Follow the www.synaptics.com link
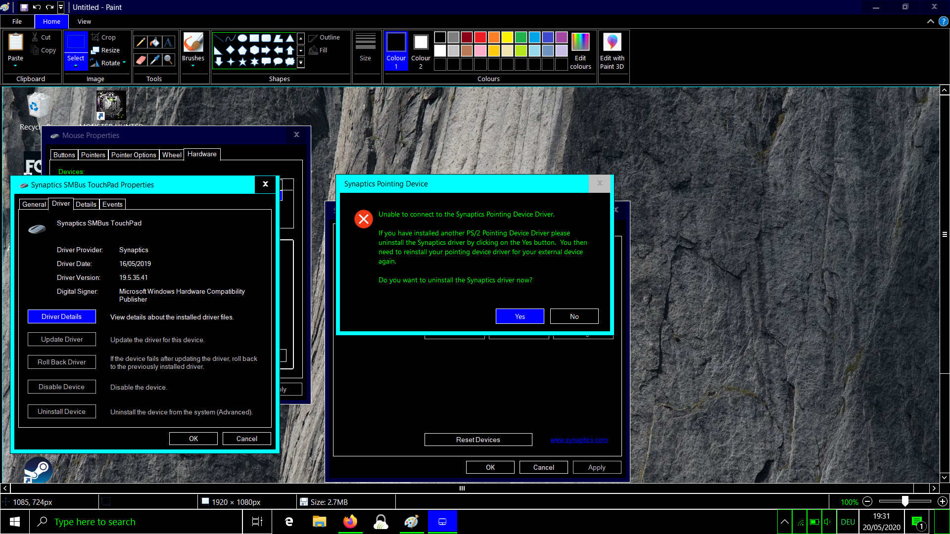Viewport: 950px width, 534px height. pyautogui.click(x=579, y=440)
